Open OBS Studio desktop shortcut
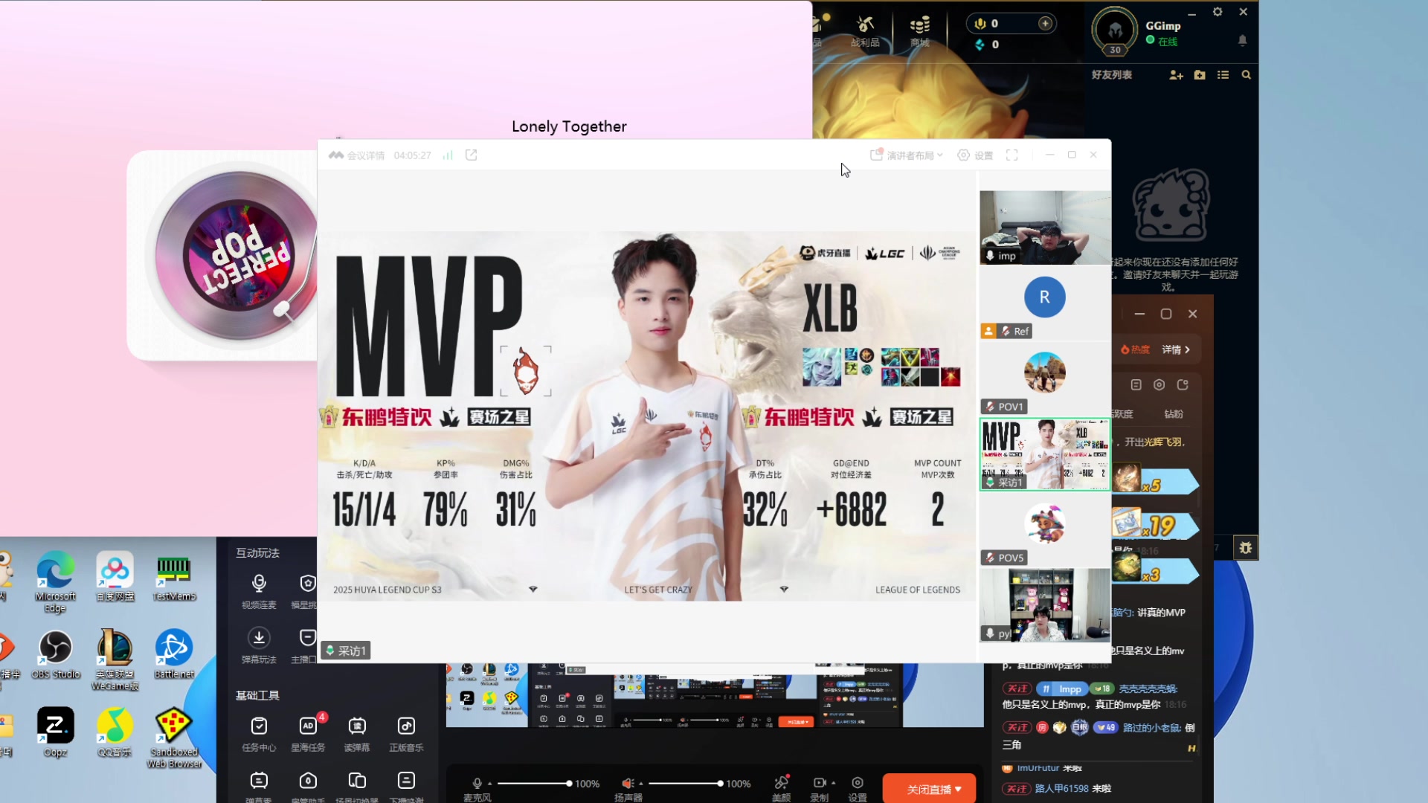This screenshot has width=1428, height=803. 56,655
